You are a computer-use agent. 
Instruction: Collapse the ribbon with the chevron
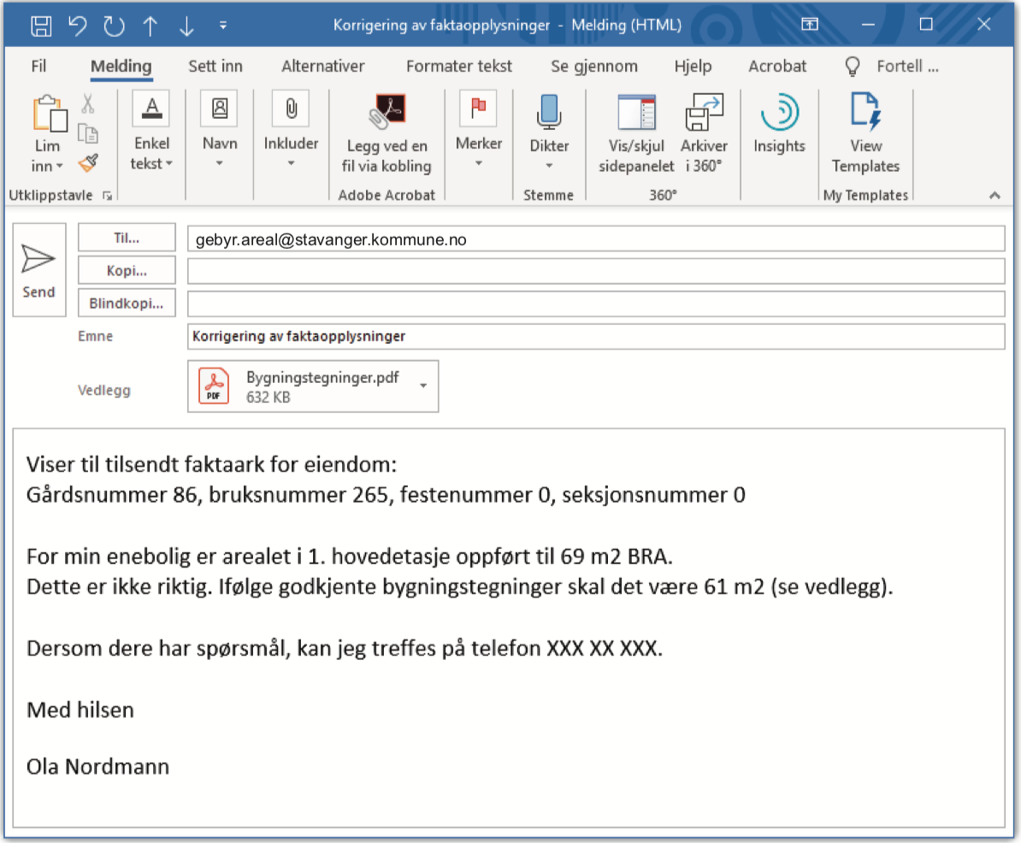[994, 195]
